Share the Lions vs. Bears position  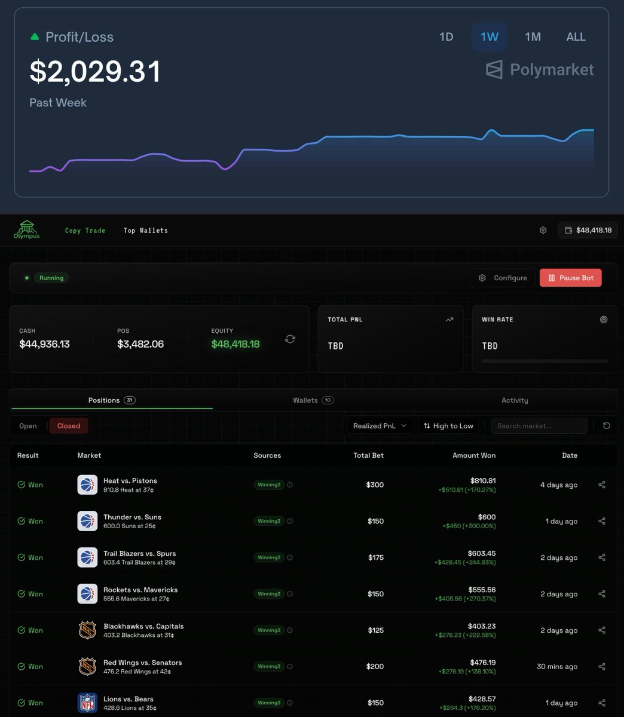tap(602, 703)
